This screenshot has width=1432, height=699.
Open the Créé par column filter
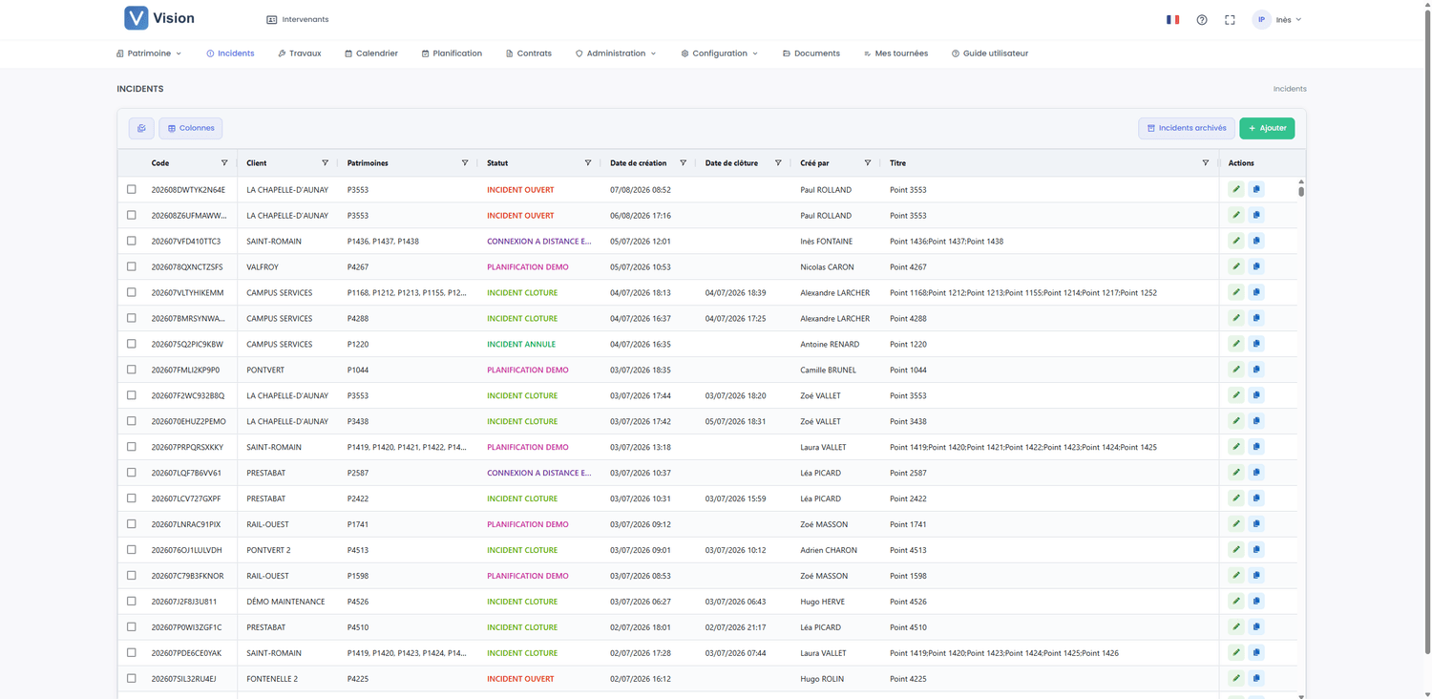(868, 163)
